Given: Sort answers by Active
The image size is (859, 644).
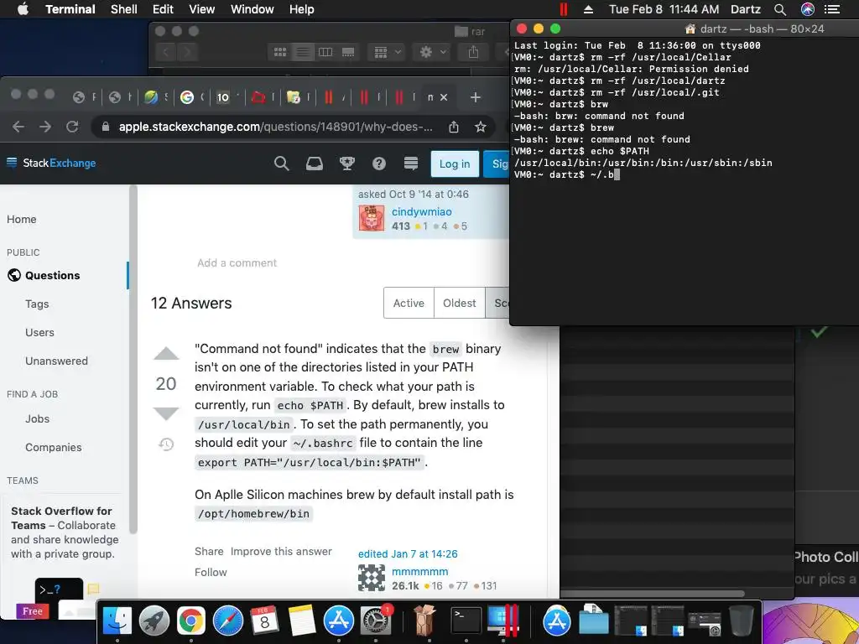Looking at the screenshot, I should (409, 303).
